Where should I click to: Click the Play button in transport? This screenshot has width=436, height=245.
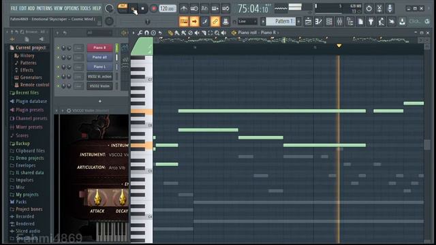pyautogui.click(x=134, y=9)
